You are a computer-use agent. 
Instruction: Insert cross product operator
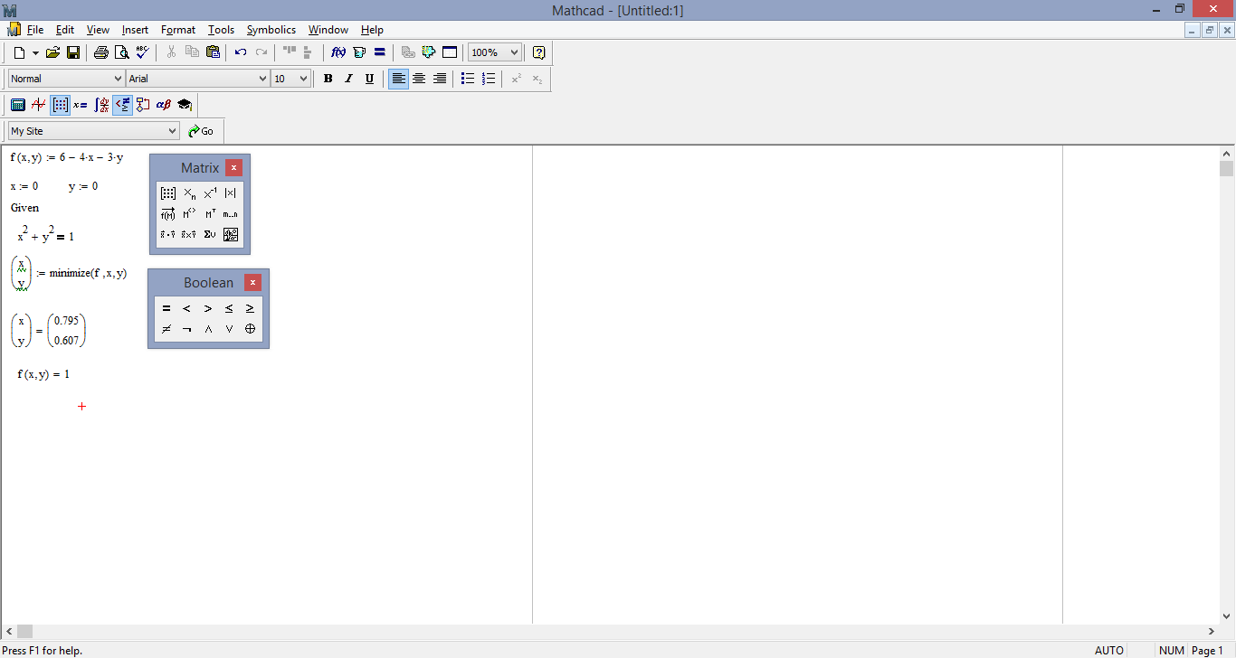pos(189,234)
